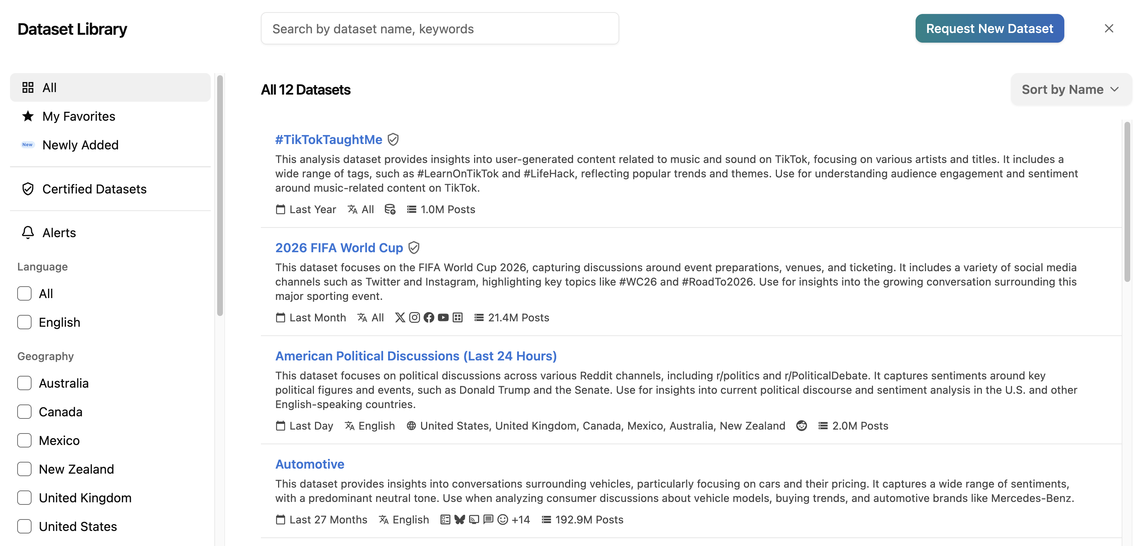Select the United States checkbox
Screen dimensions: 1141x546
(24, 527)
